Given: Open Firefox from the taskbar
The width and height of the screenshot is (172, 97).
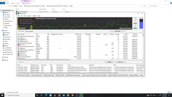Looking at the screenshot, I should (59, 95).
